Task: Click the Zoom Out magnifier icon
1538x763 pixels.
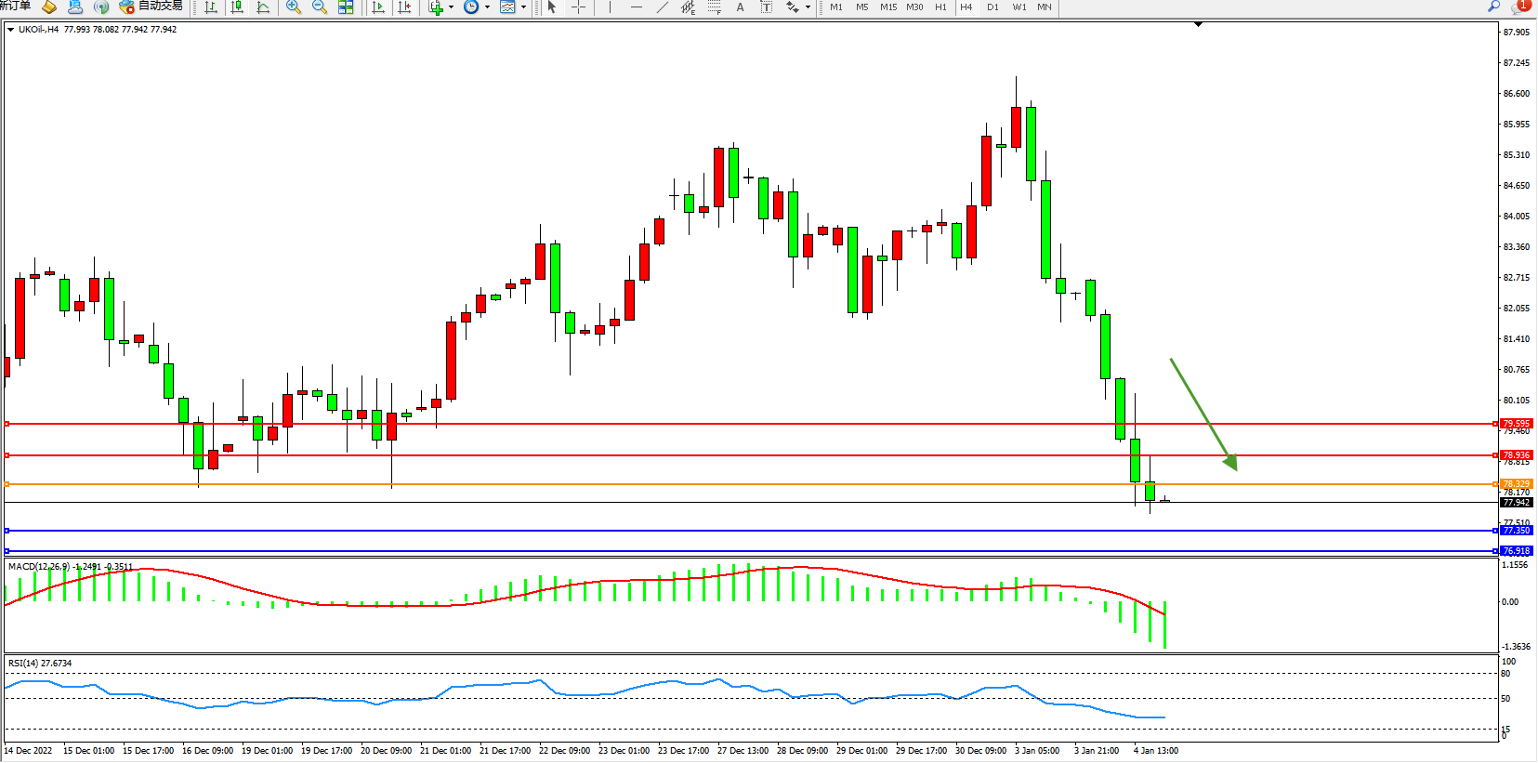Action: (320, 7)
